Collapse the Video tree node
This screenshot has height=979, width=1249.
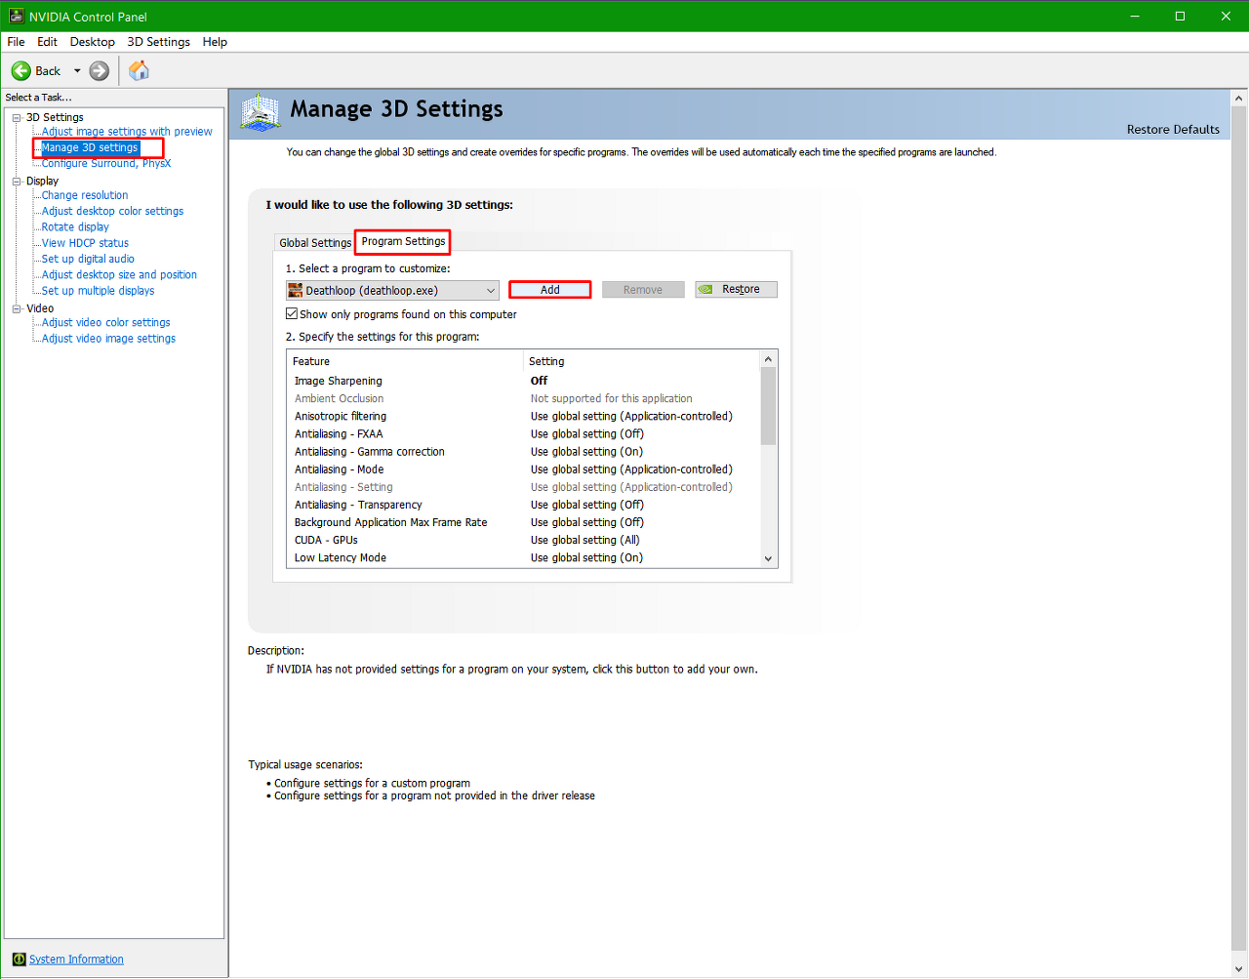point(17,308)
